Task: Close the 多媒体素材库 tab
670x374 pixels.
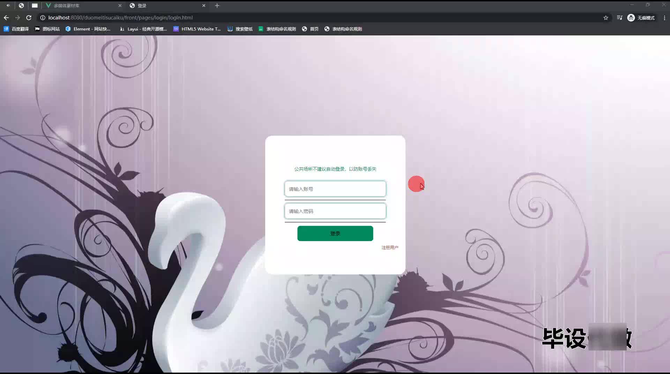Action: 120,6
